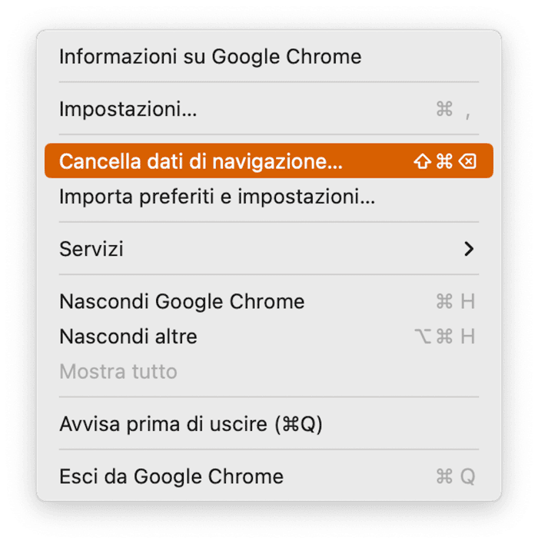
Task: Click the ⌘ H shortcut for Nascondi Google Chrome
Action: [456, 301]
